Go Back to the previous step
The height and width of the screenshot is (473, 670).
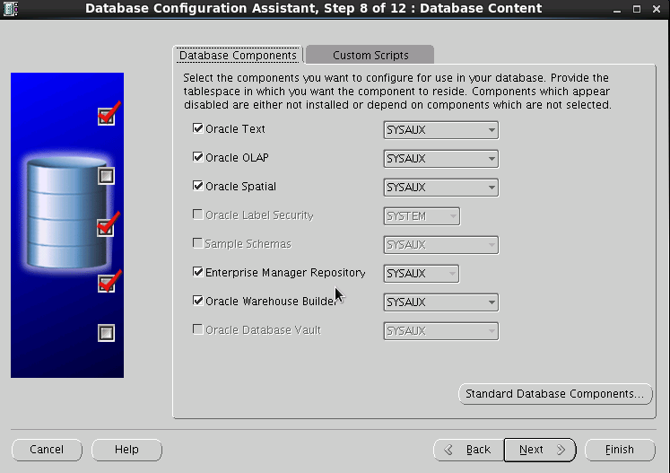(469, 450)
